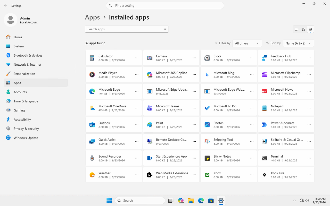Open Bluetooth & devices settings
Image resolution: width=330 pixels, height=206 pixels.
click(36, 55)
